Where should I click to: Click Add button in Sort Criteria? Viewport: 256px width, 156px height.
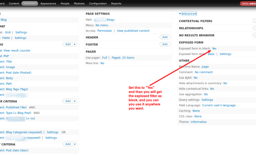point(68,144)
